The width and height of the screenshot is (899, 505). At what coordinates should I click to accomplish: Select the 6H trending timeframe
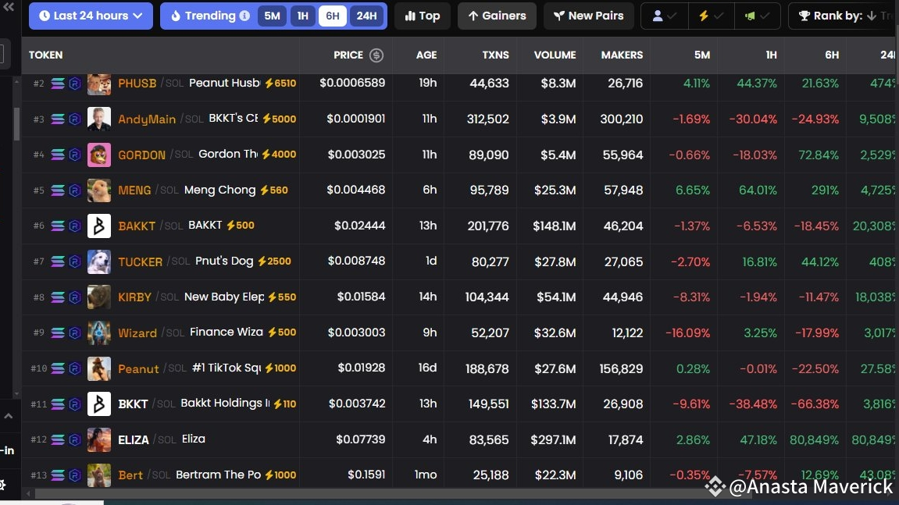pyautogui.click(x=333, y=16)
